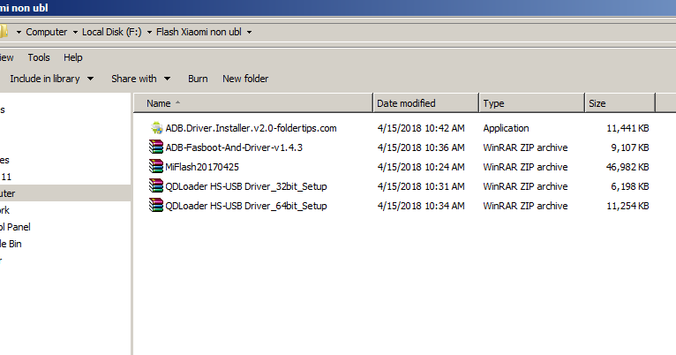Open dropdown arrow after Computer breadcrumb

75,33
